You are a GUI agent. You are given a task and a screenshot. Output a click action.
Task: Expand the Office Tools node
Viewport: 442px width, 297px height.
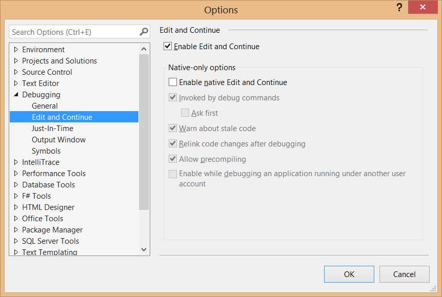tap(16, 219)
